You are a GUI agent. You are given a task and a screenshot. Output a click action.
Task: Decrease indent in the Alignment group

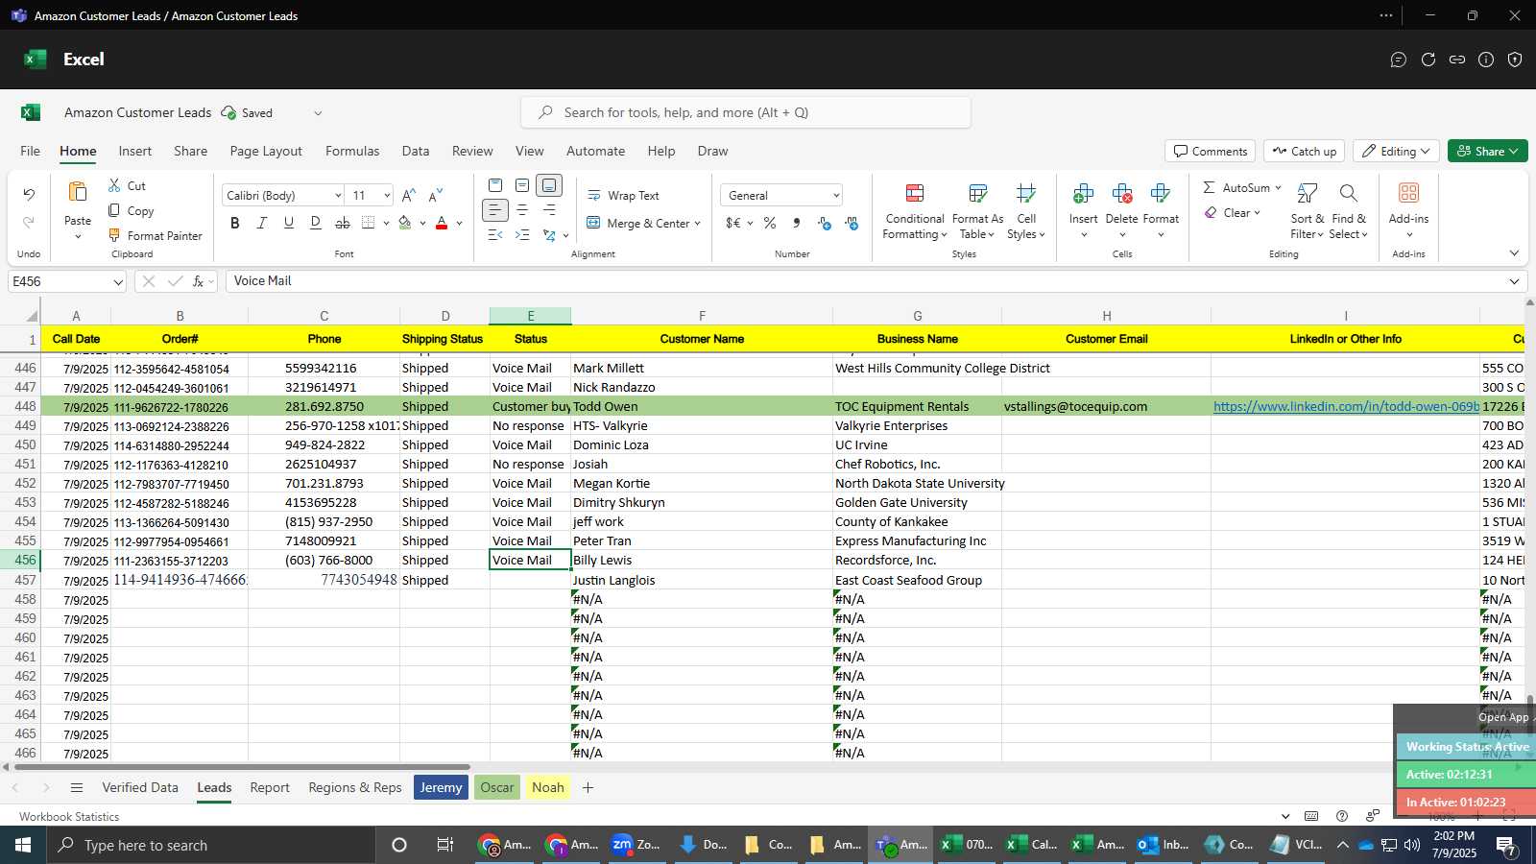[495, 235]
